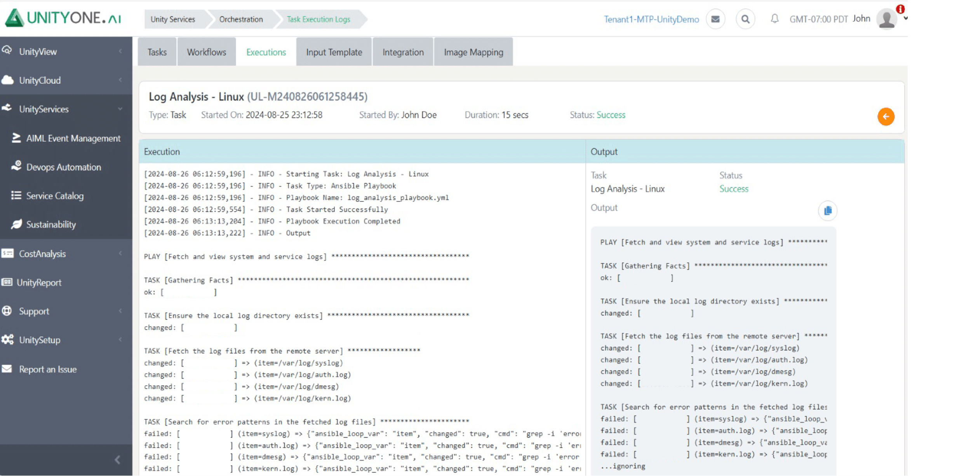The height and width of the screenshot is (476, 971).
Task: Expand the CostAnalysis menu chevron
Action: click(120, 253)
